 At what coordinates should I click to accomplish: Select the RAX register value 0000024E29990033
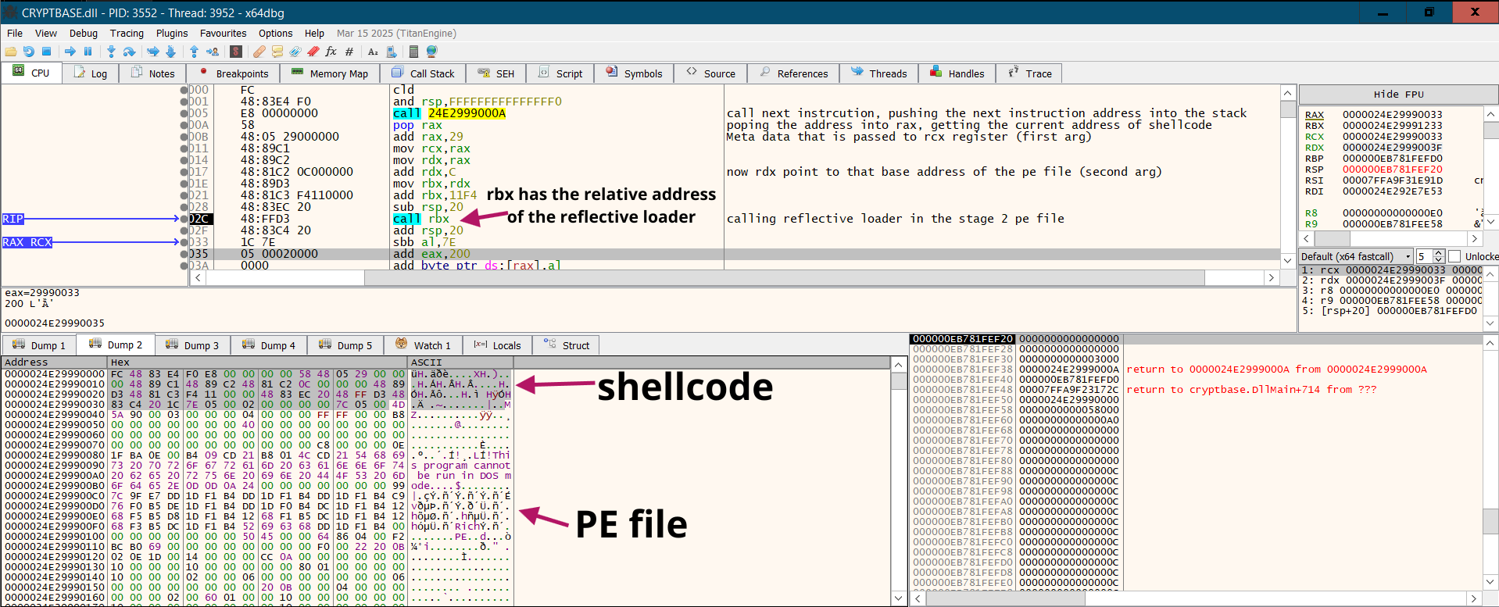(1393, 115)
